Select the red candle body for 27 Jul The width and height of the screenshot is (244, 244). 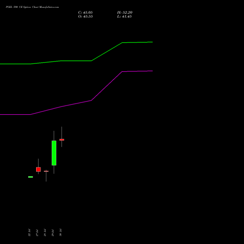(39, 169)
